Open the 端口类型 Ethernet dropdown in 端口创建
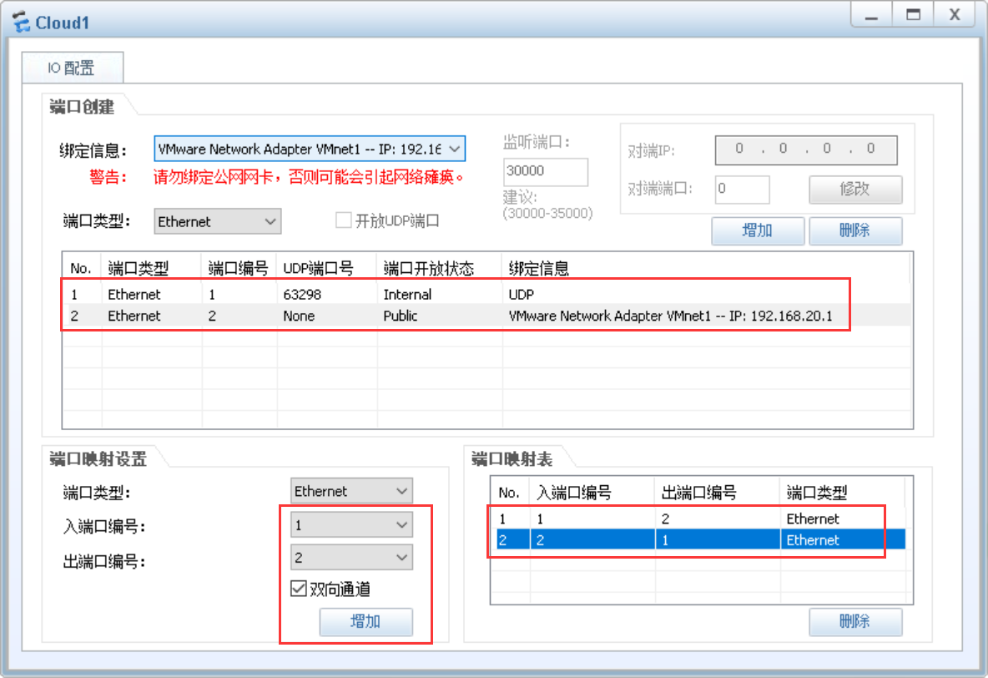The image size is (988, 678). tap(218, 221)
